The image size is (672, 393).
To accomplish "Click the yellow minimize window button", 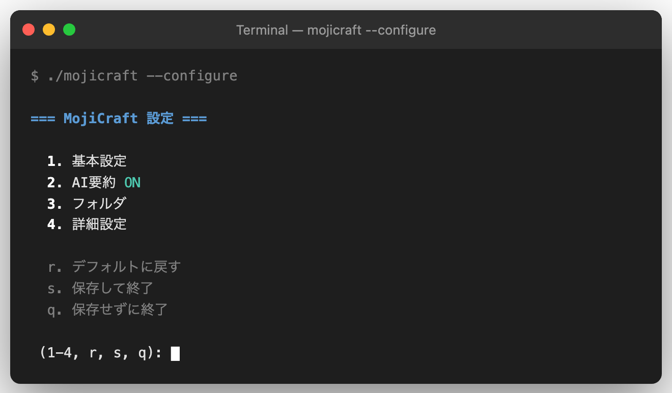I will pos(49,30).
